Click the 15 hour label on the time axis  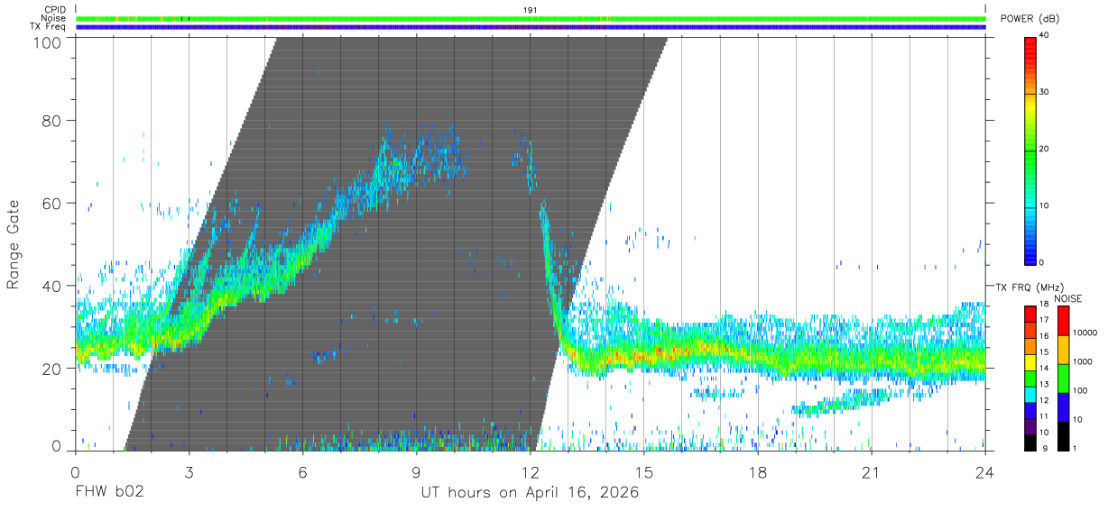coord(644,471)
